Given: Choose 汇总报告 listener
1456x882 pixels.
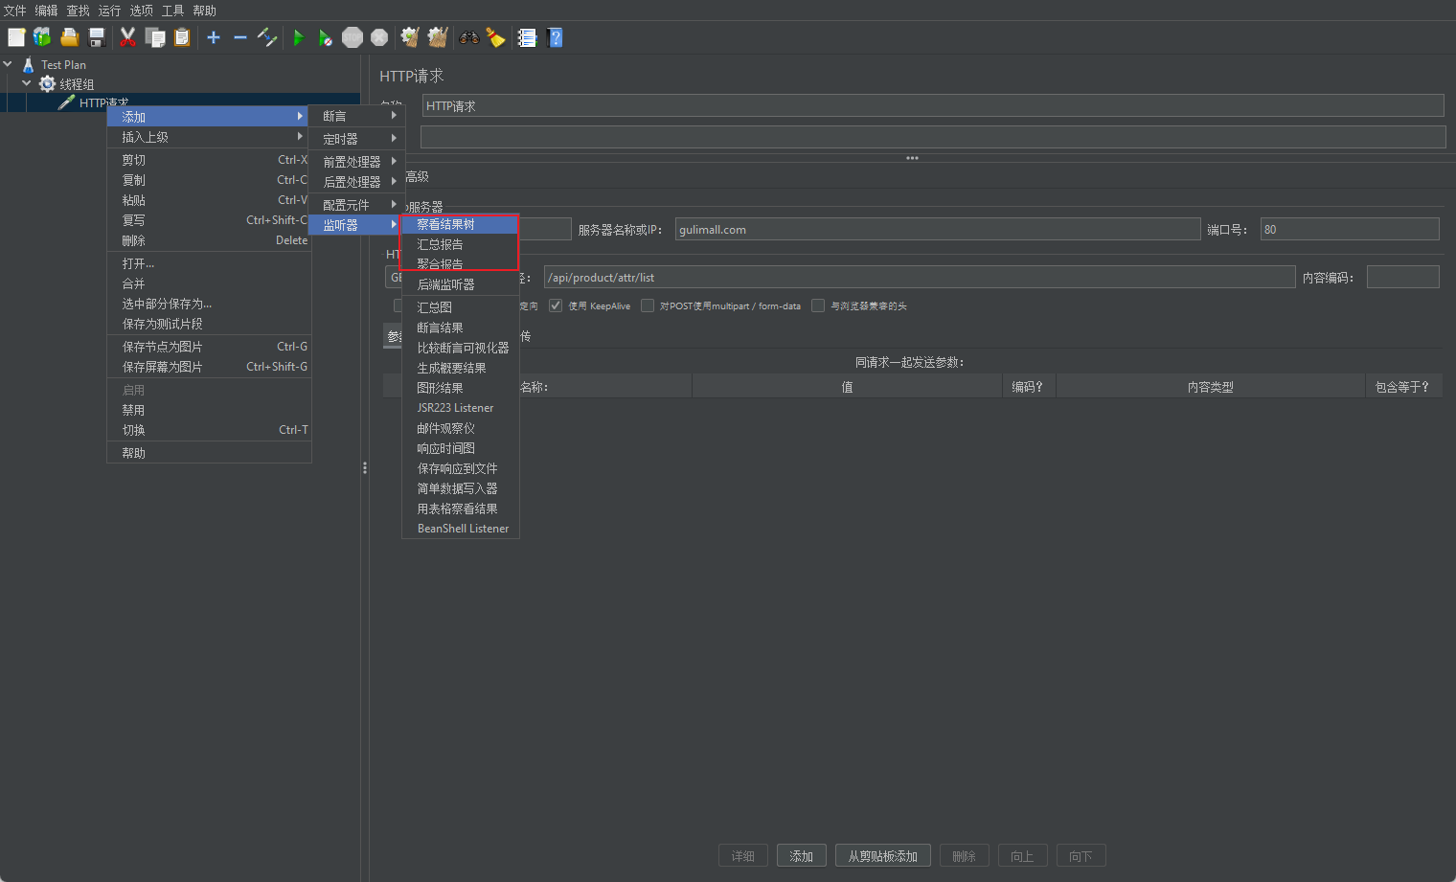Looking at the screenshot, I should click(x=460, y=244).
